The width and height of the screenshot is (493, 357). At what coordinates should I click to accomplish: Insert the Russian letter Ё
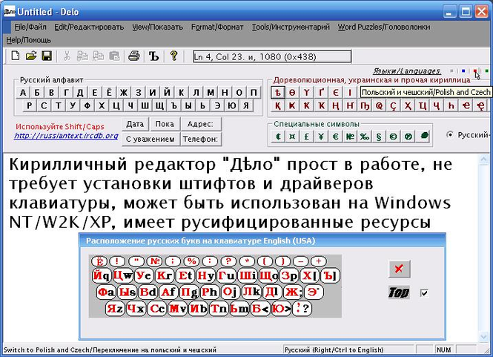coord(109,92)
